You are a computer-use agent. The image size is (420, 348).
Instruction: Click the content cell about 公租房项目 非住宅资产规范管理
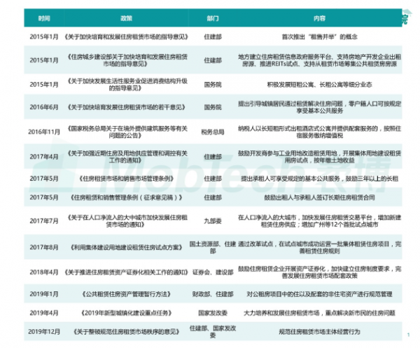(x=319, y=294)
